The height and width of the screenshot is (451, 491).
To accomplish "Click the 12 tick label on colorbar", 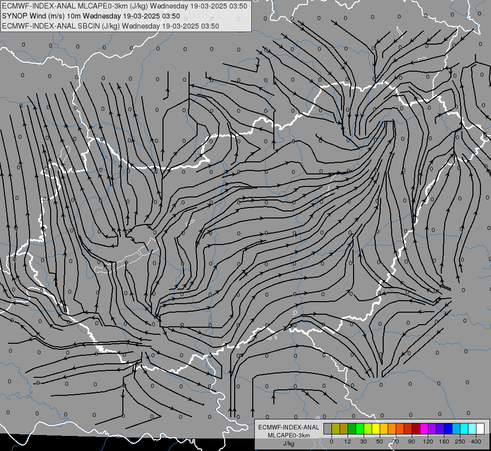I will 348,441.
